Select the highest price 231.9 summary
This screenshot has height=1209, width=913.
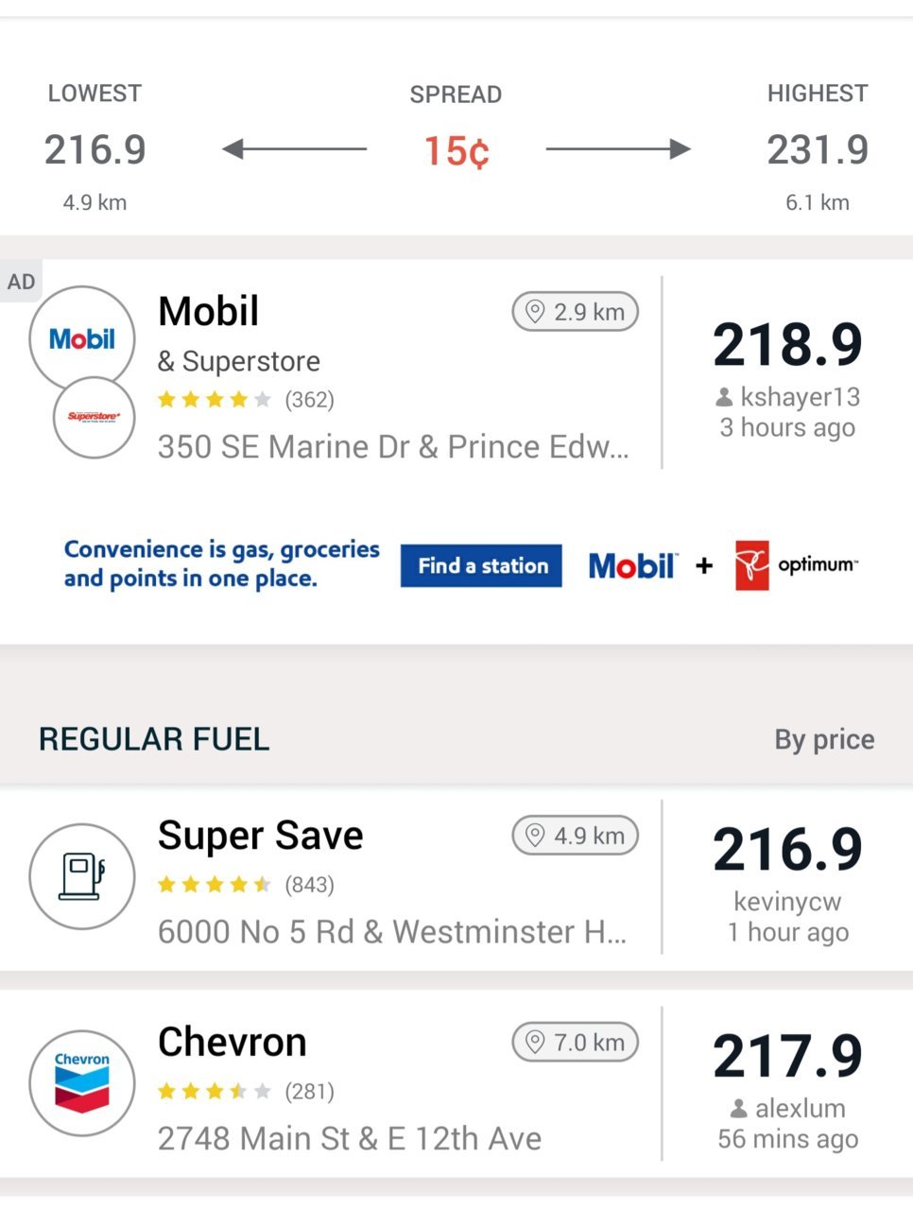click(x=818, y=148)
